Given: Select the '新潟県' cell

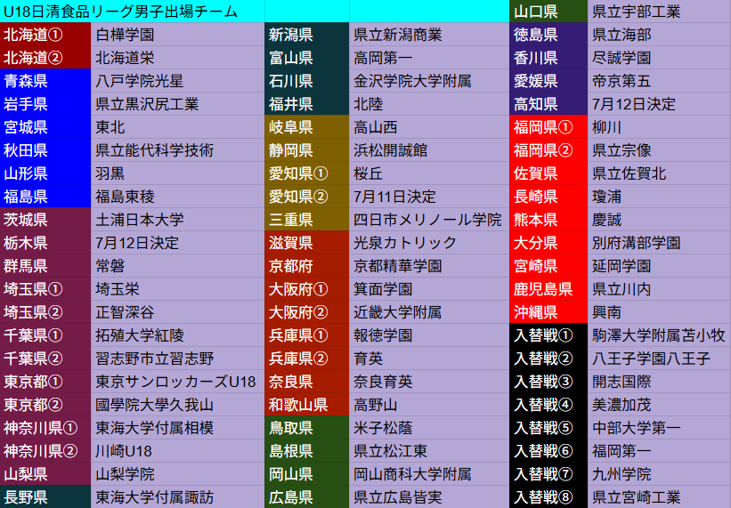Looking at the screenshot, I should tap(307, 35).
